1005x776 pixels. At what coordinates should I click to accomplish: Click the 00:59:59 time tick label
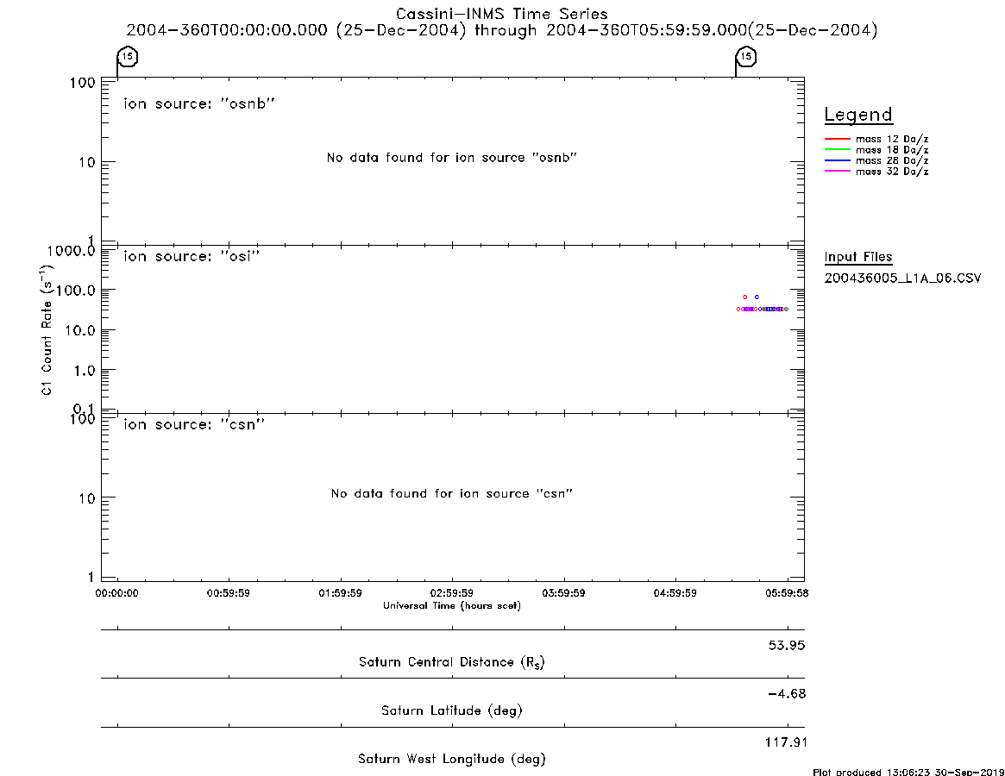[229, 593]
